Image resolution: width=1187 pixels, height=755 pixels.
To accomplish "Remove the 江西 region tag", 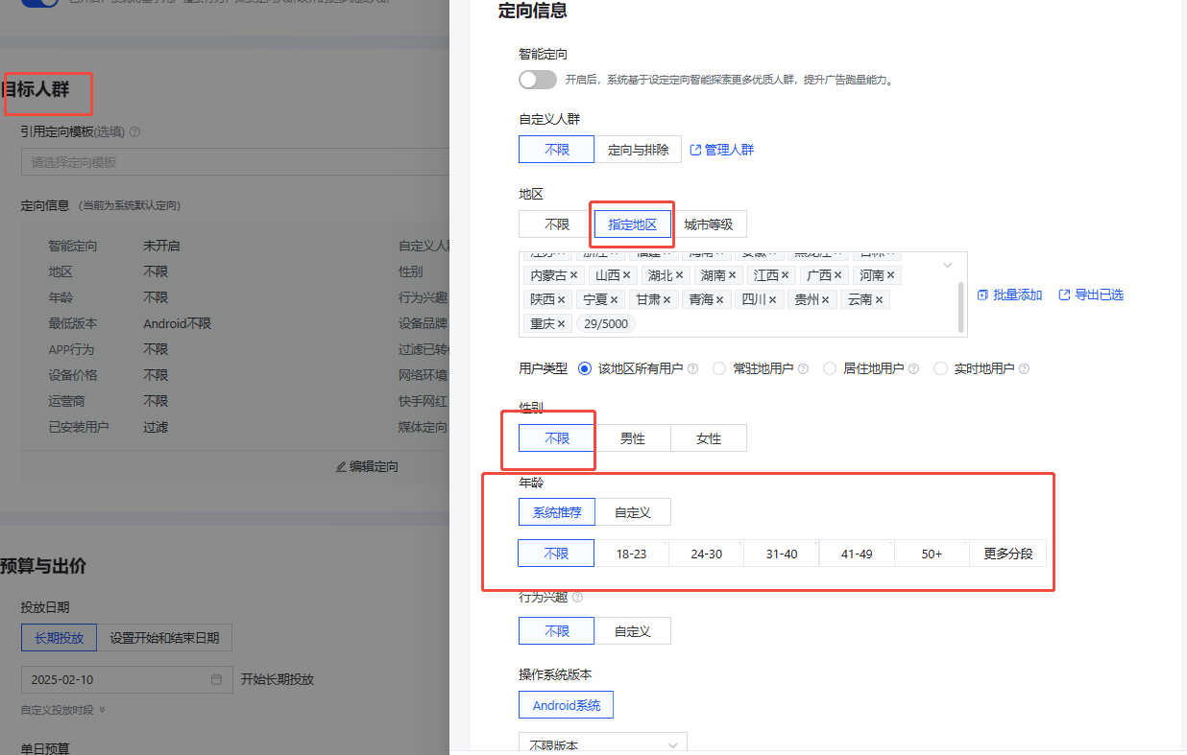I will (x=785, y=275).
